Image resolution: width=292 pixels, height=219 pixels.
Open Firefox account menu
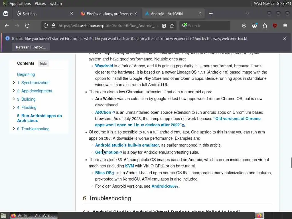pyautogui.click(x=254, y=26)
